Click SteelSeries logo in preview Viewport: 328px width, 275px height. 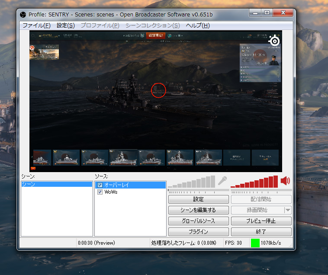click(x=274, y=41)
